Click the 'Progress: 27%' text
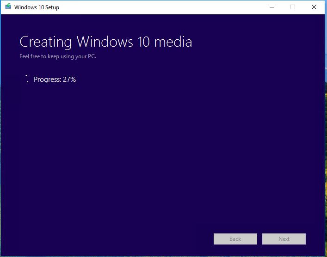 click(x=55, y=80)
